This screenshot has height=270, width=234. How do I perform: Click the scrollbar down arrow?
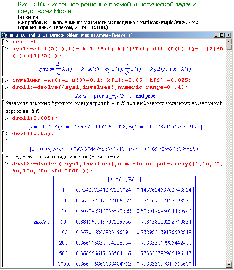[x=229, y=265]
